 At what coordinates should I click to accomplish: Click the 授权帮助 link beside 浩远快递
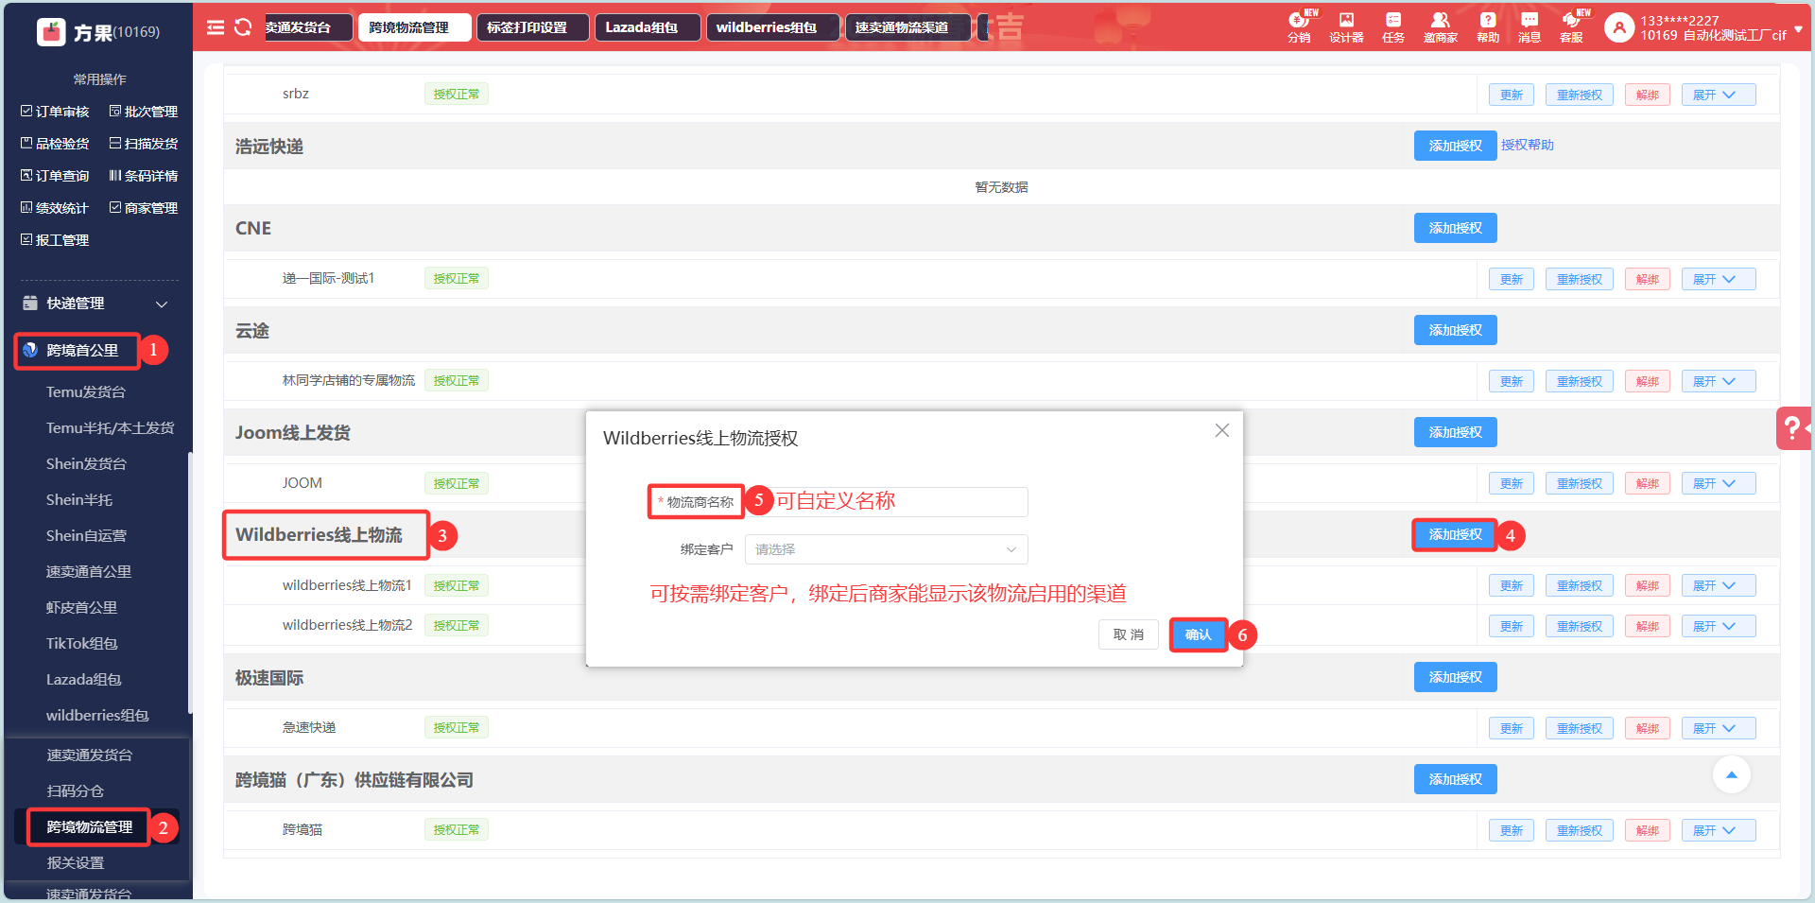pyautogui.click(x=1527, y=145)
